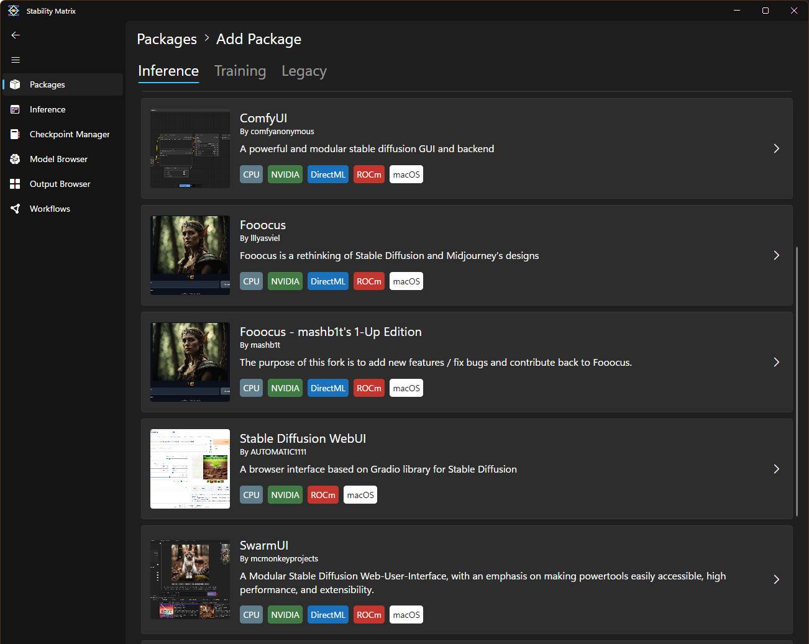Click the Stability Matrix logo icon
809x644 pixels.
coord(14,11)
